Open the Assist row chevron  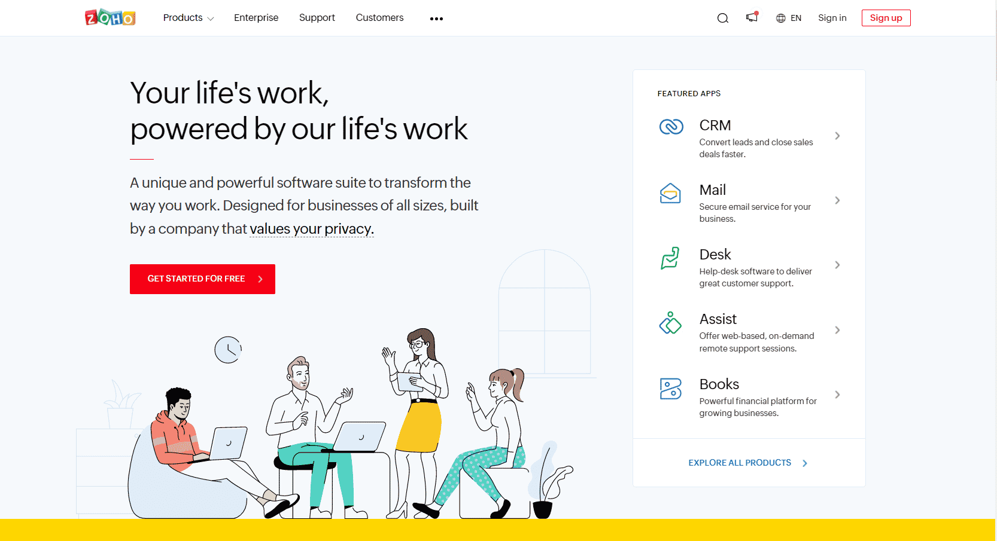pyautogui.click(x=837, y=330)
